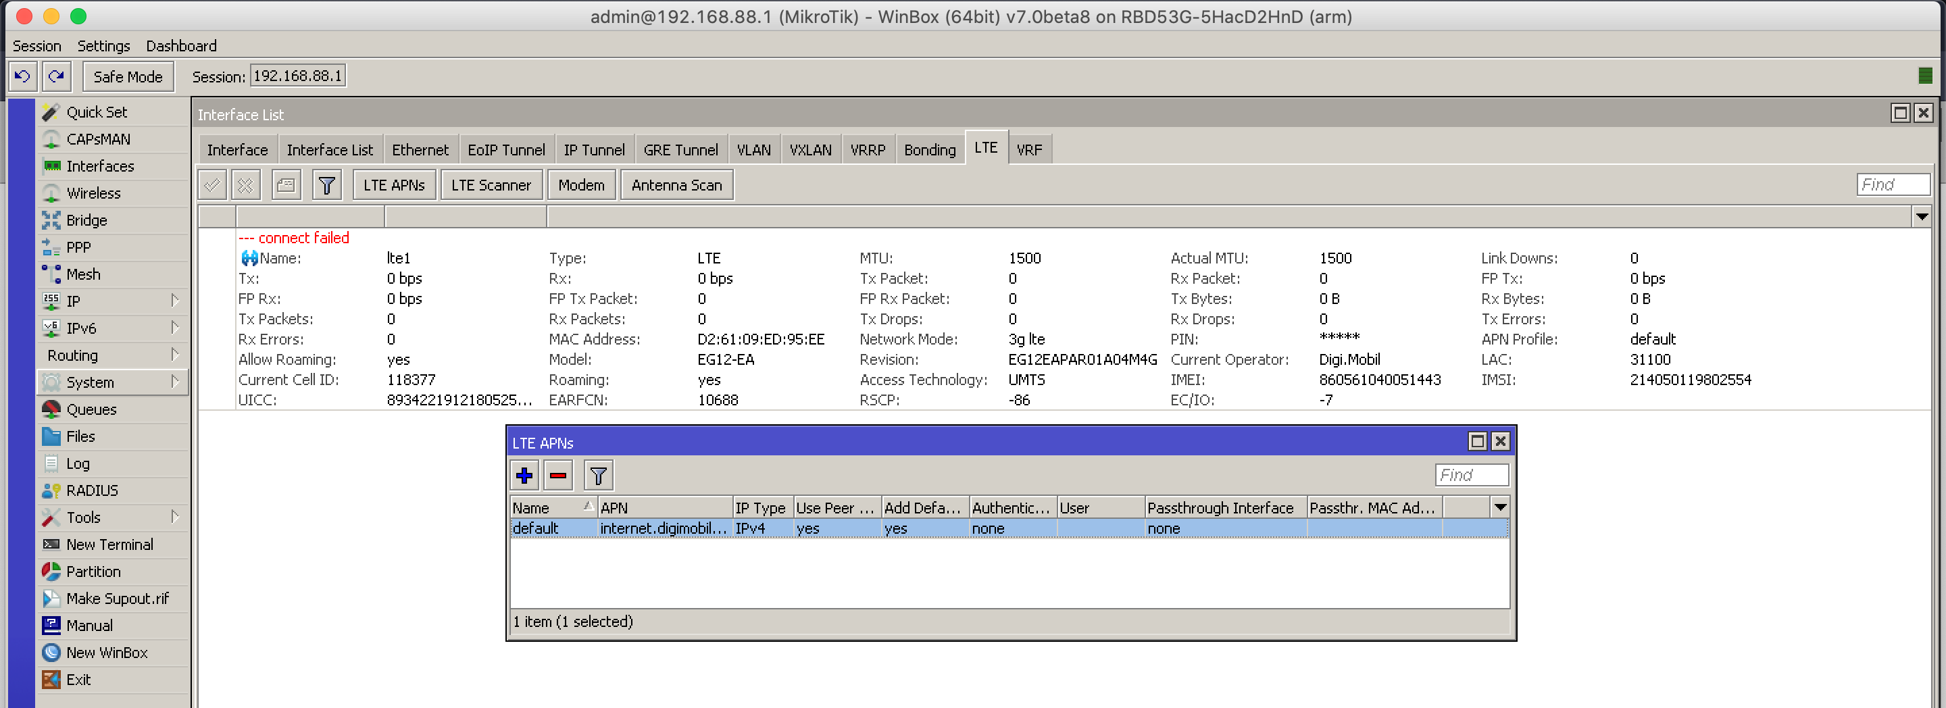Toggle Safe Mode button
The width and height of the screenshot is (1946, 708).
coord(128,76)
